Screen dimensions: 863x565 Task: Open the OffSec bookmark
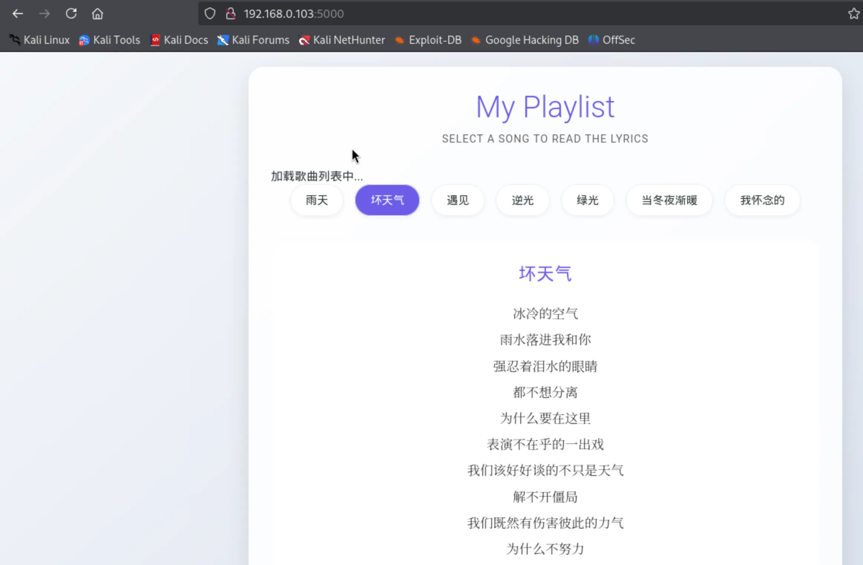click(611, 40)
